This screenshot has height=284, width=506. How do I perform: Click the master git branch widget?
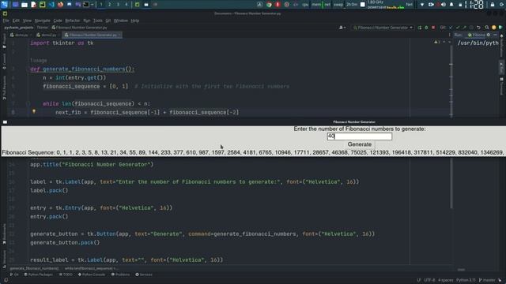487,280
